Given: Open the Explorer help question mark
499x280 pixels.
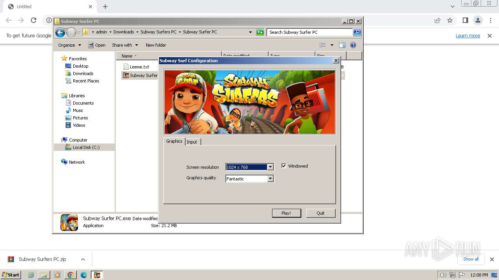Looking at the screenshot, I should coord(353,45).
